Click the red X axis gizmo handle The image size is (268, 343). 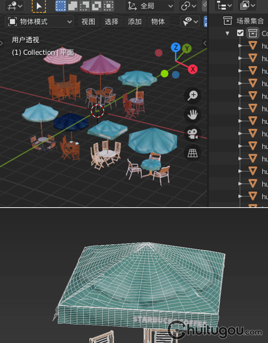coord(193,69)
